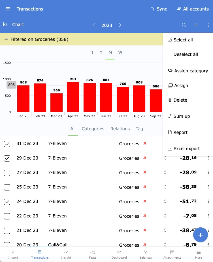
Task: Open the Insight tab in bottom bar
Action: click(66, 254)
